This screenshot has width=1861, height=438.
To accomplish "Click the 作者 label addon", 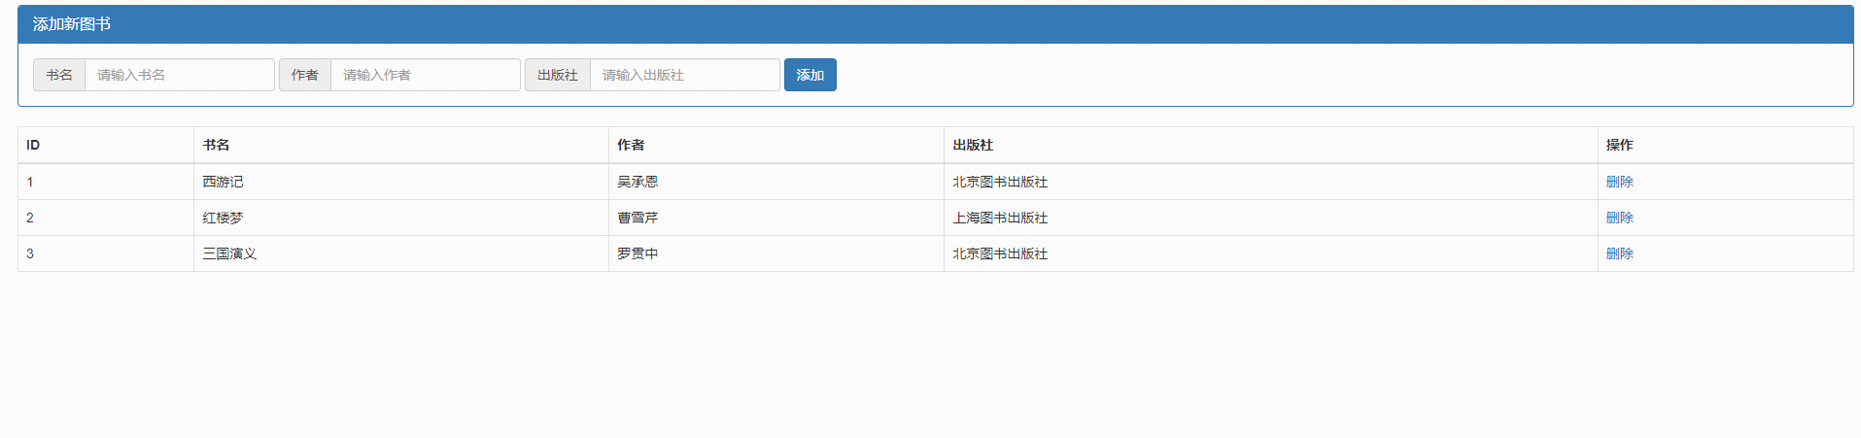I will (x=305, y=75).
